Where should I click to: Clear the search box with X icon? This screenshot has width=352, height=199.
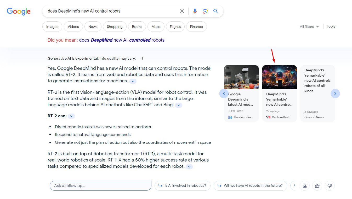(x=182, y=11)
